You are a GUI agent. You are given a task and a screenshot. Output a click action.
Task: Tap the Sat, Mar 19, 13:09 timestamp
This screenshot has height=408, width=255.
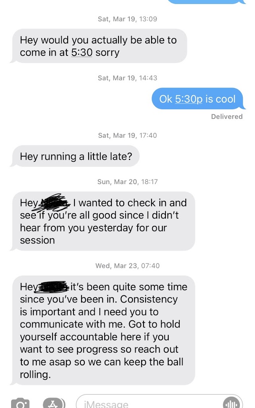[127, 19]
